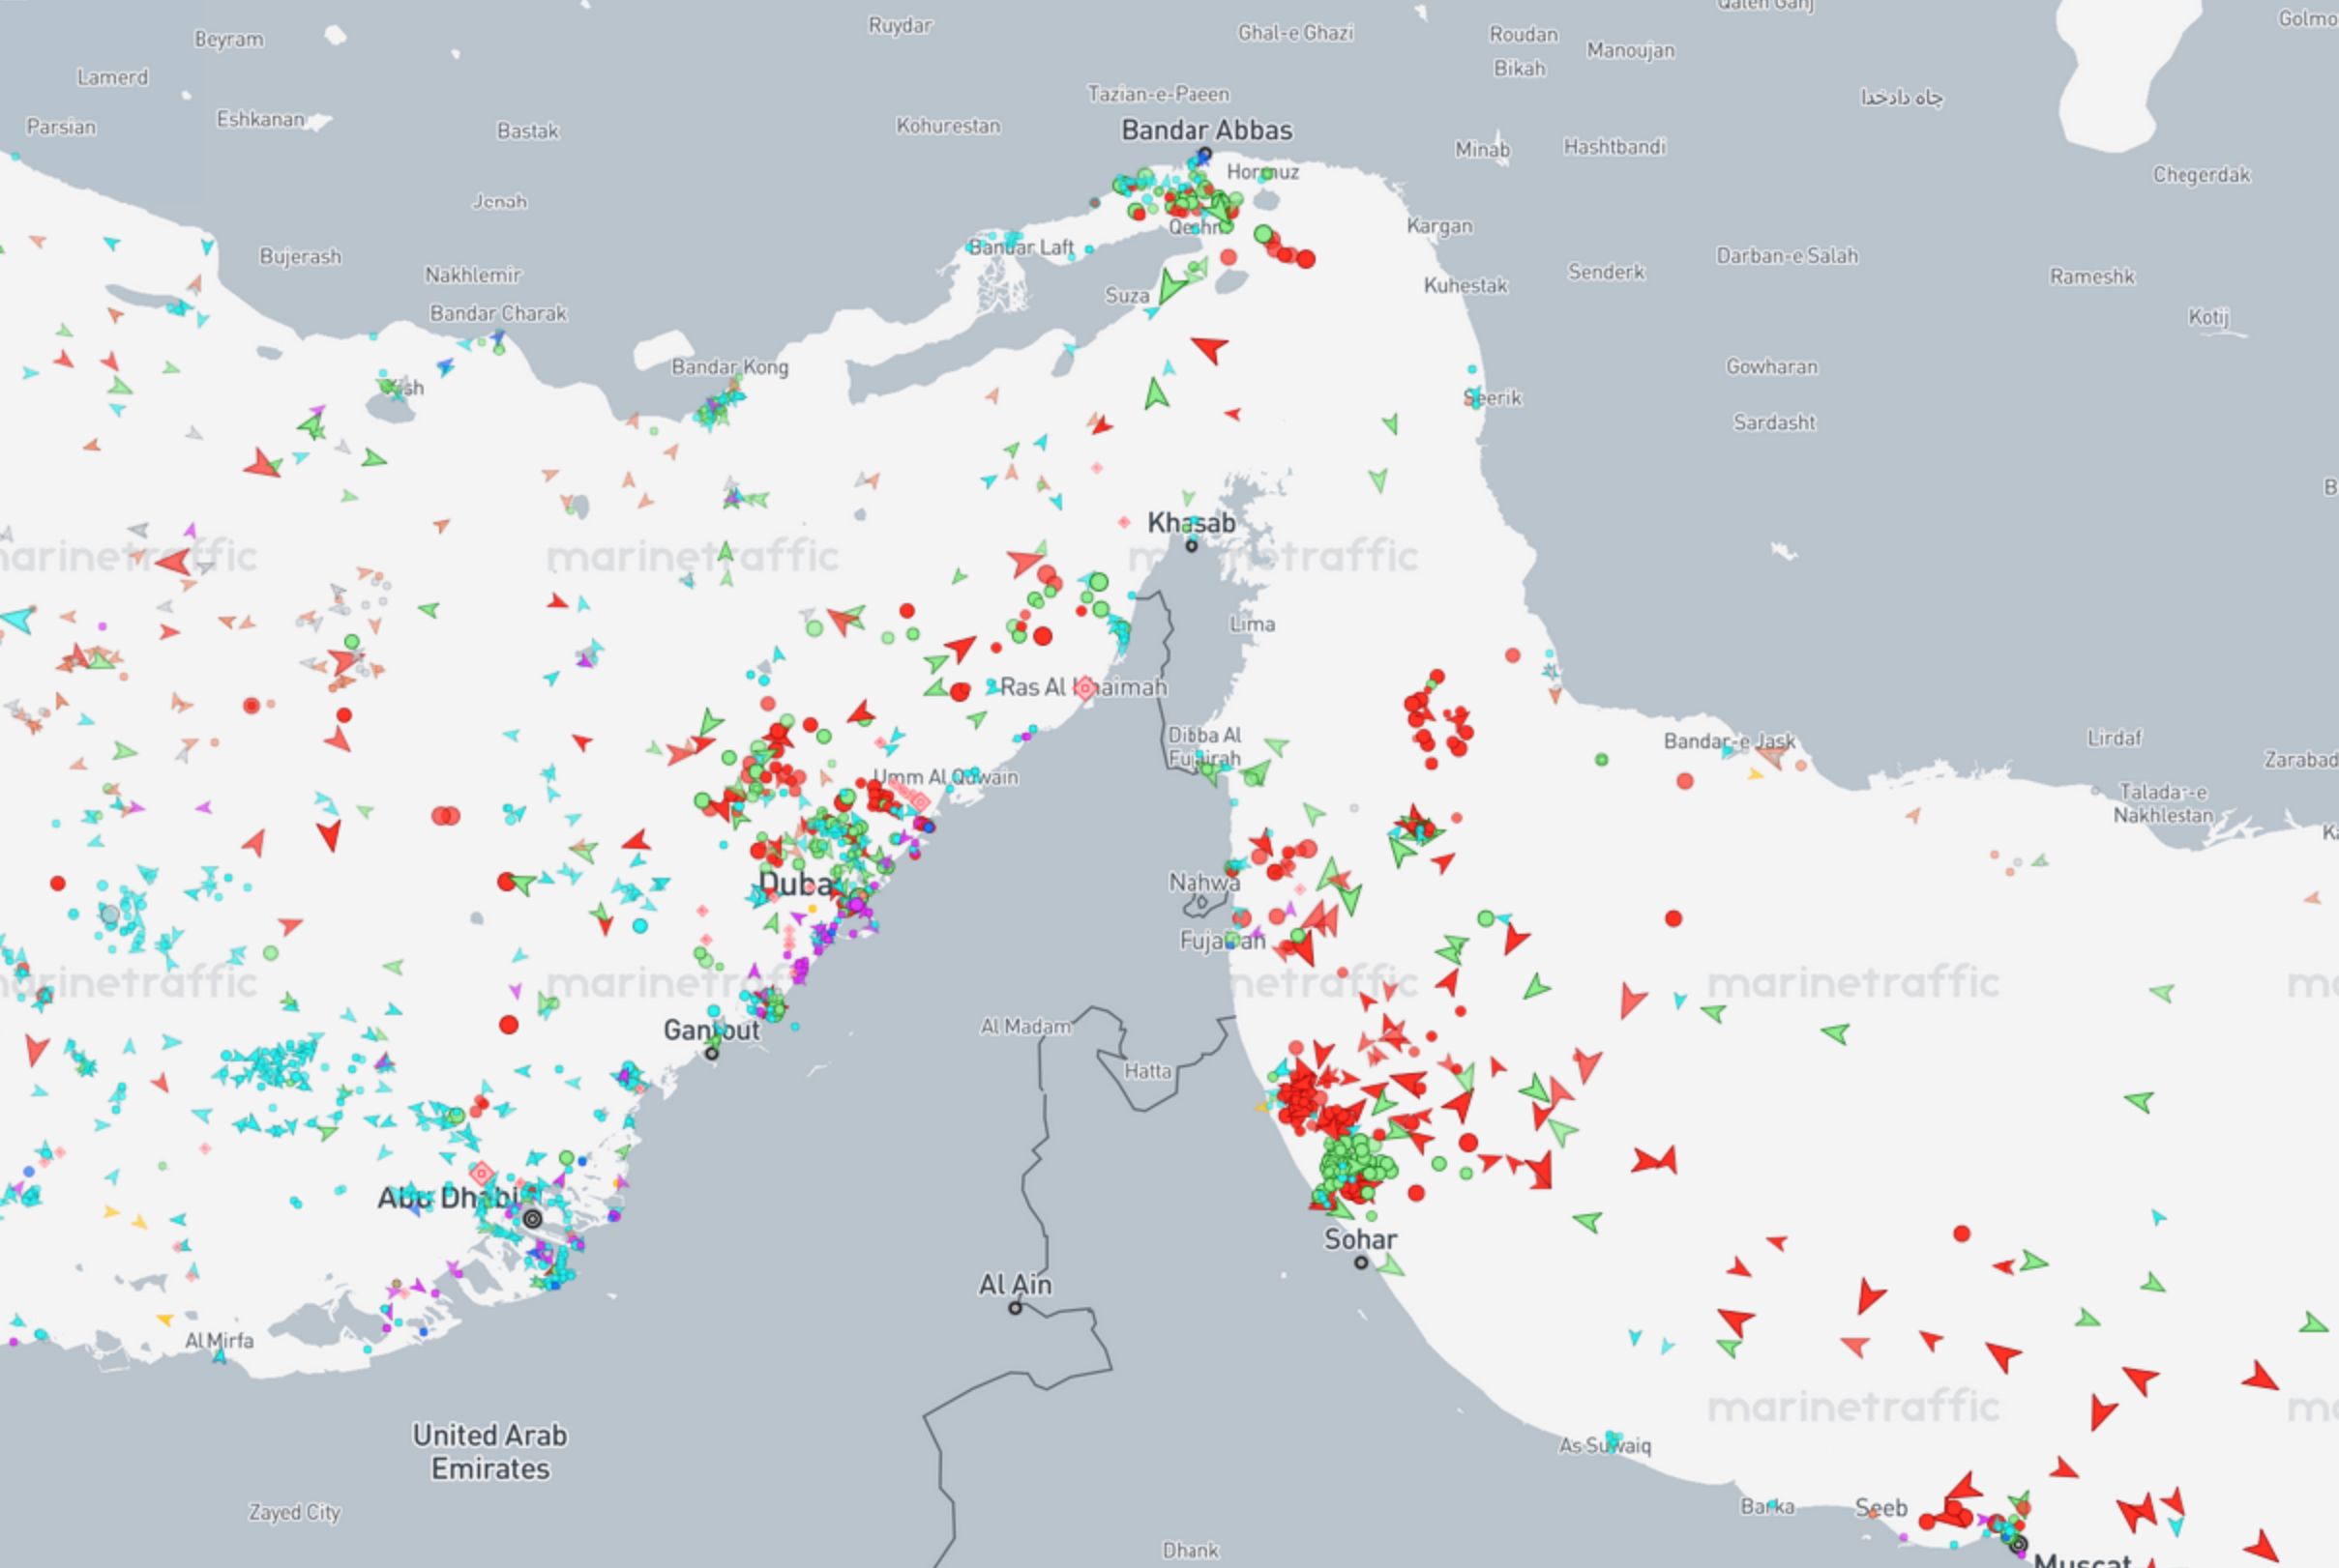Click yellow vessel arrow below Bandar-e Jask

pos(1755,774)
